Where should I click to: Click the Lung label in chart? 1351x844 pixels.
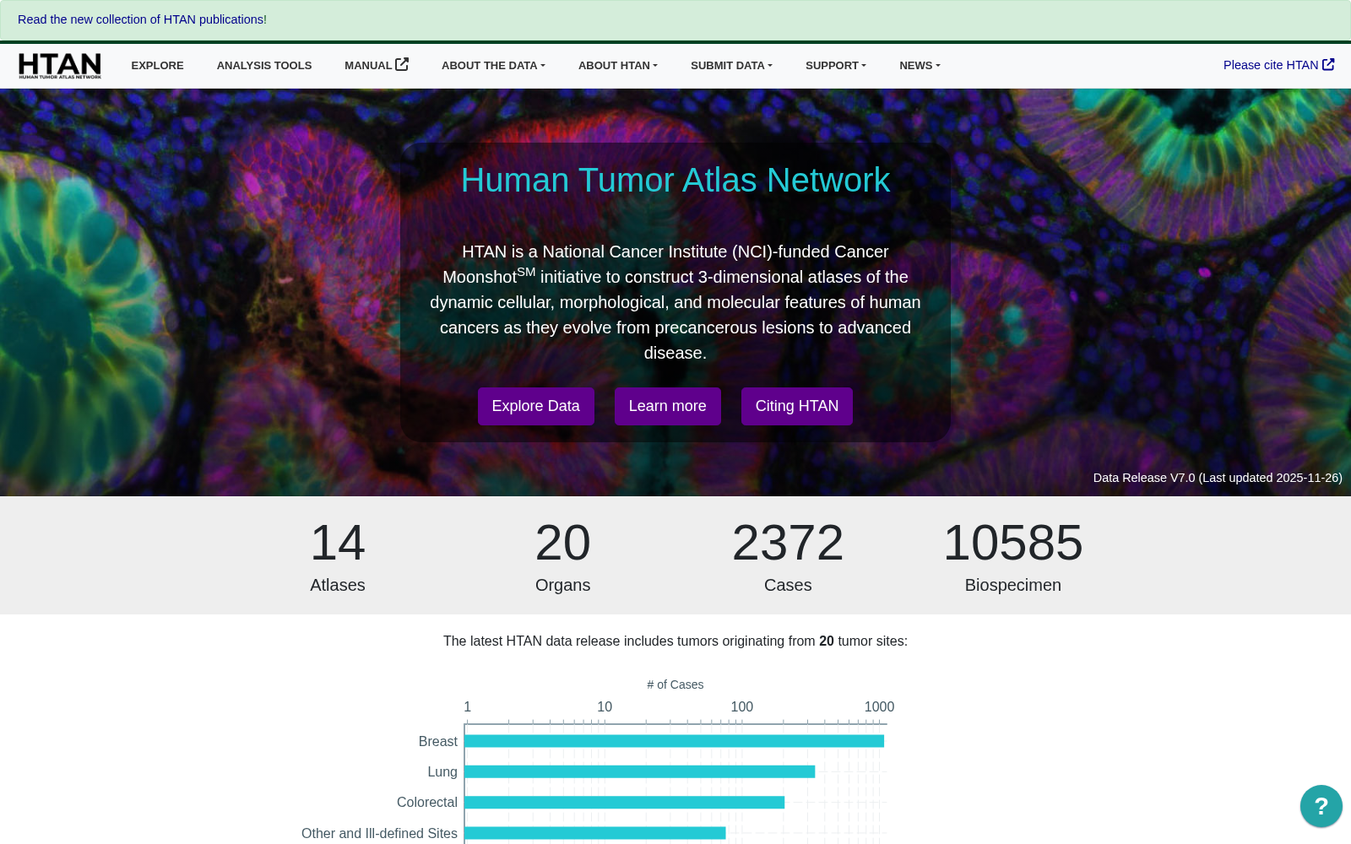442,771
